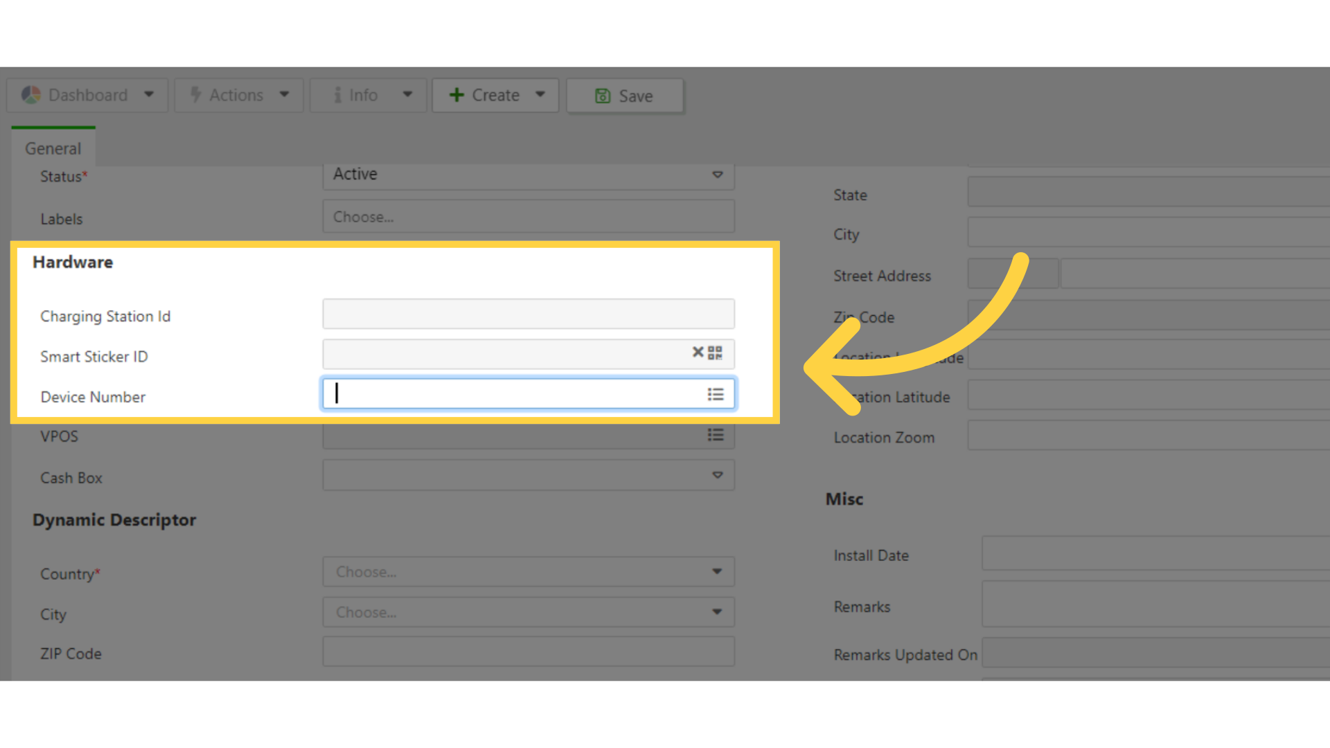This screenshot has height=748, width=1330.
Task: Open the Country Choose dropdown
Action: pyautogui.click(x=529, y=572)
